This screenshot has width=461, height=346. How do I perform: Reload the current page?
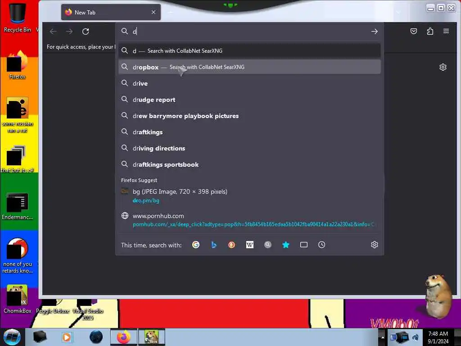(x=86, y=32)
